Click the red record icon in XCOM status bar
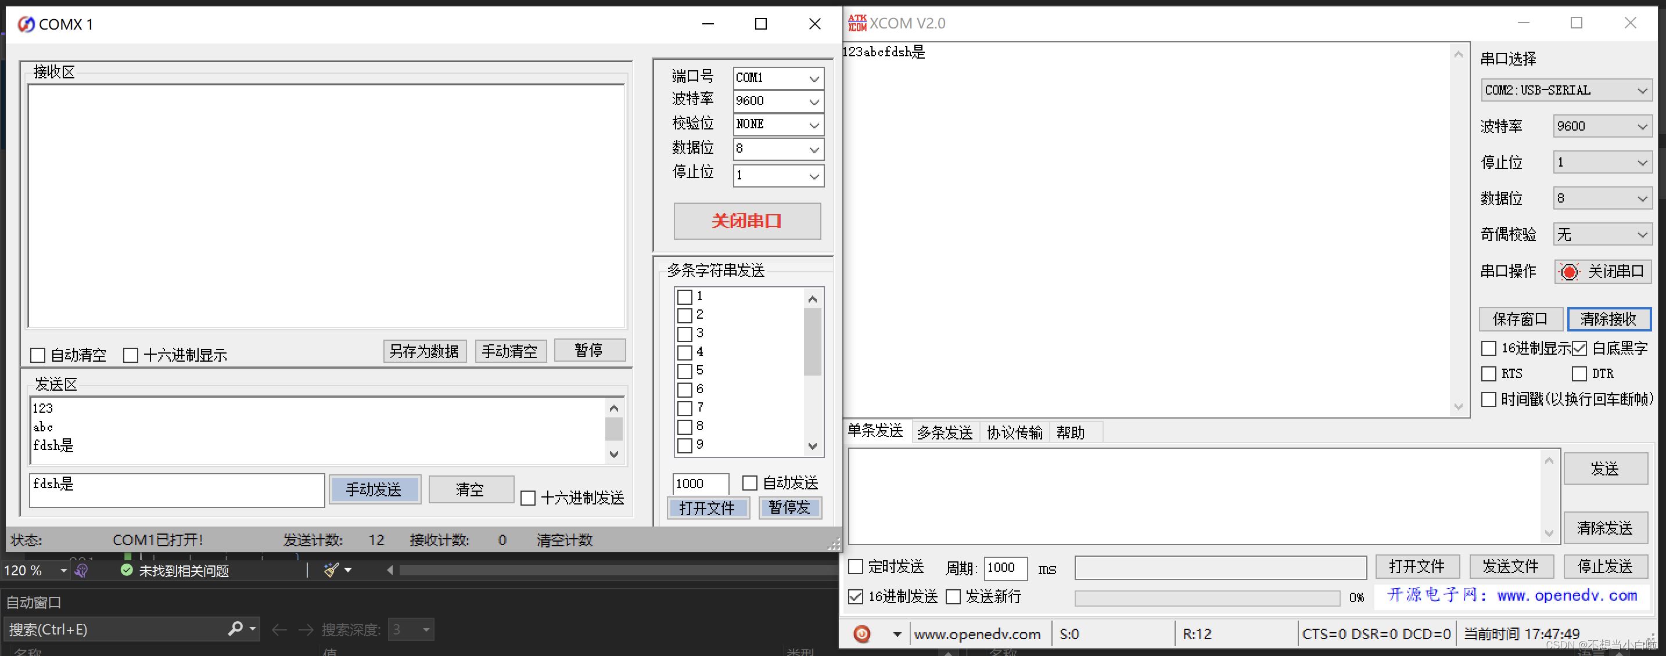This screenshot has width=1666, height=656. click(x=861, y=634)
